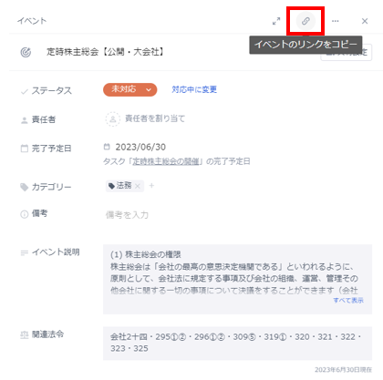Open the three-dots more options menu
The image size is (383, 380).
(x=336, y=21)
